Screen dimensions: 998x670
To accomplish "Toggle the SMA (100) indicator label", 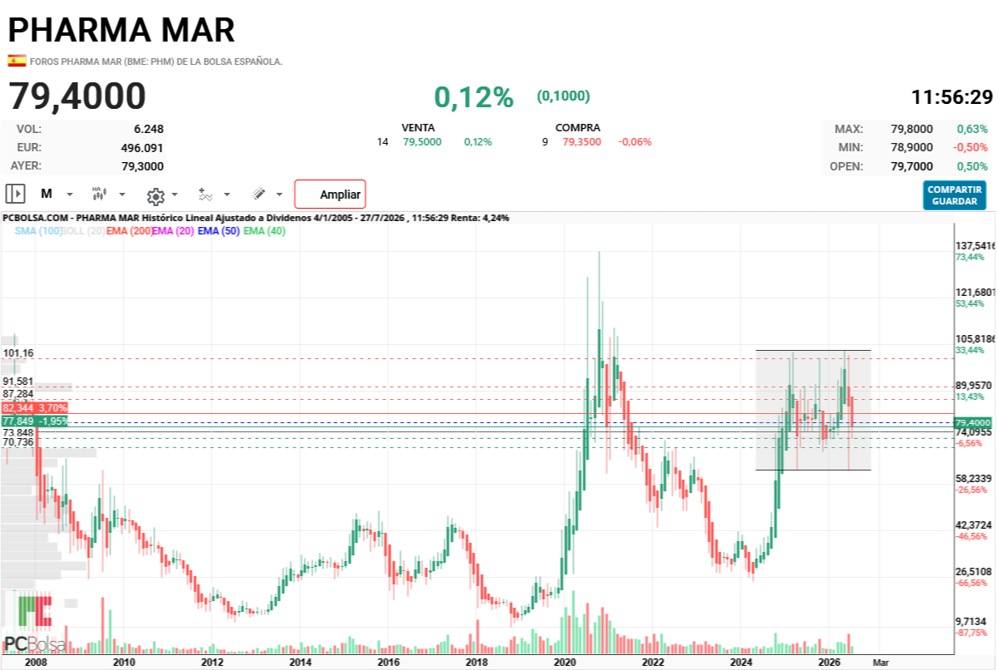I will coord(37,231).
